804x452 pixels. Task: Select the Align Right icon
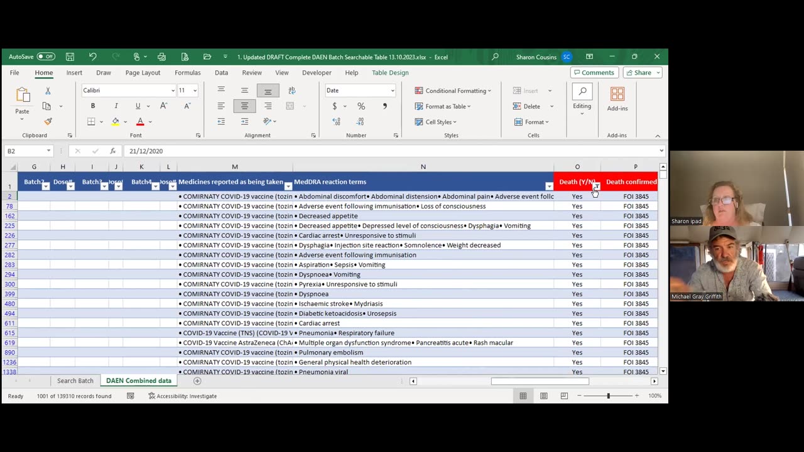(x=268, y=106)
